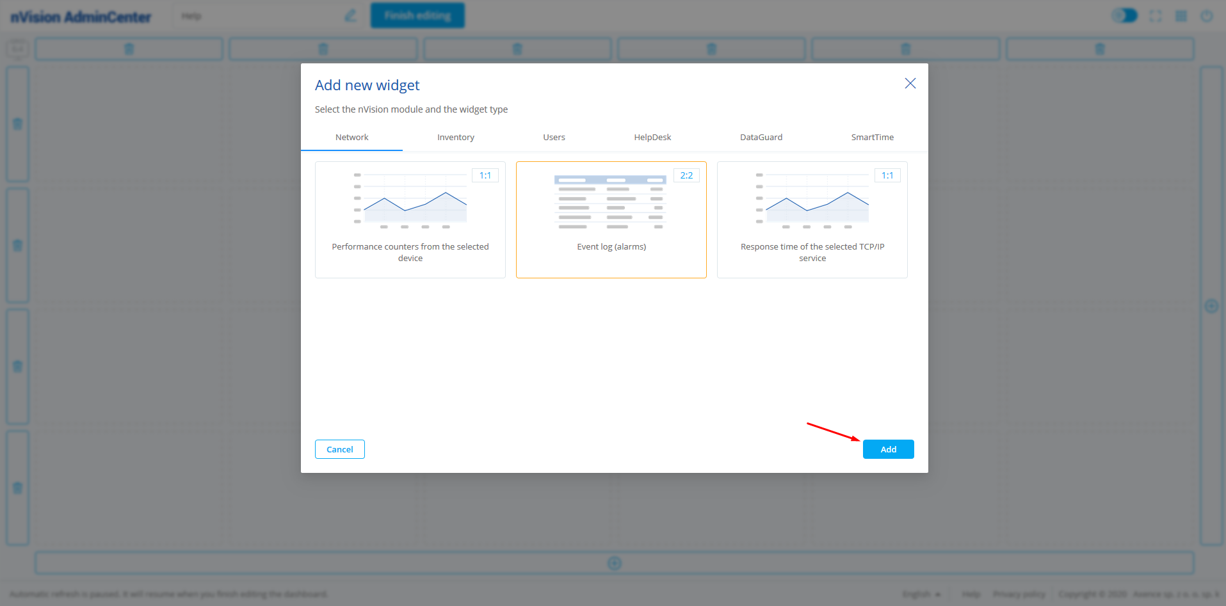
Task: Open the Users tab
Action: 554,137
